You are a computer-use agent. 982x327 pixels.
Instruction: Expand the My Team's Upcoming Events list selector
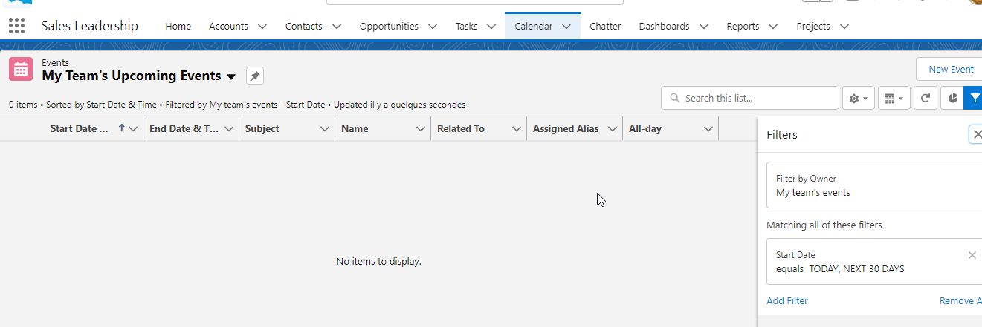[231, 76]
